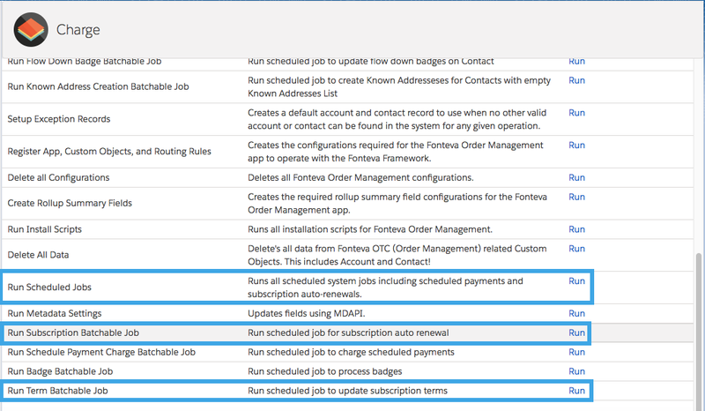Select the Create Rollup Summary Fields description
This screenshot has height=411, width=705.
[x=397, y=203]
